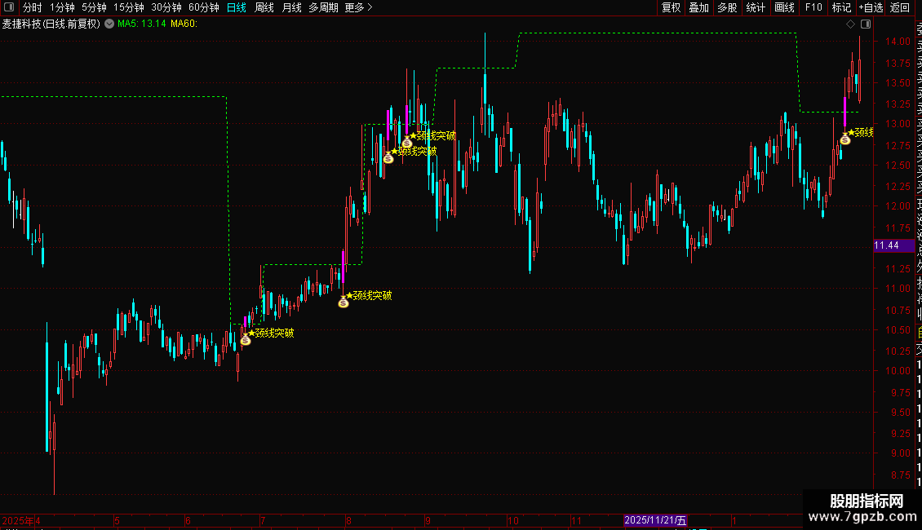Screen dimensions: 922x530
Task: Open the 多周期 multi-period view
Action: coord(323,7)
